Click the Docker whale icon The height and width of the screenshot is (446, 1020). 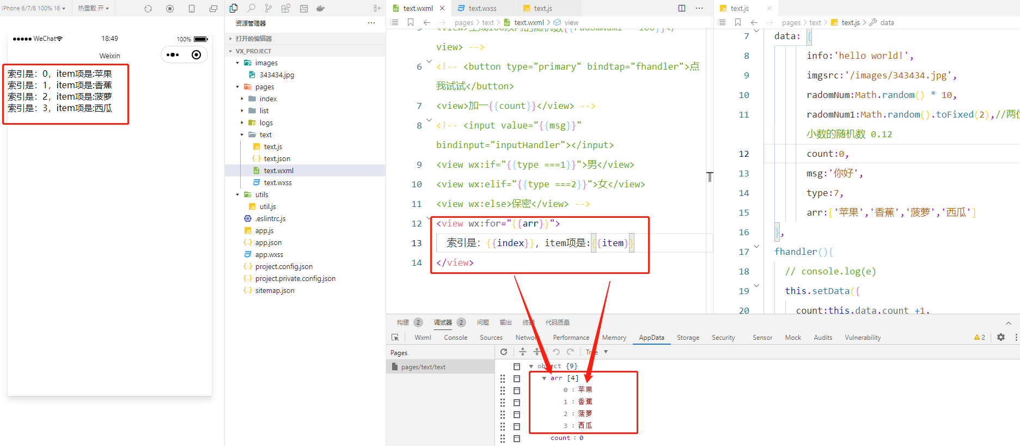[321, 8]
